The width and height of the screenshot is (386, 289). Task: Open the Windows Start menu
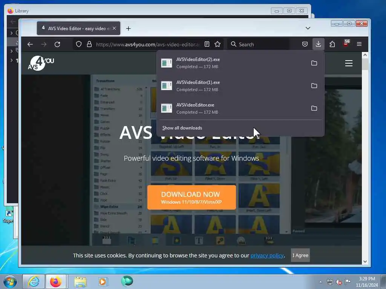click(10, 281)
